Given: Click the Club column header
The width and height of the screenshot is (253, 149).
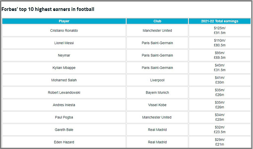Looking at the screenshot, I should pyautogui.click(x=157, y=21).
